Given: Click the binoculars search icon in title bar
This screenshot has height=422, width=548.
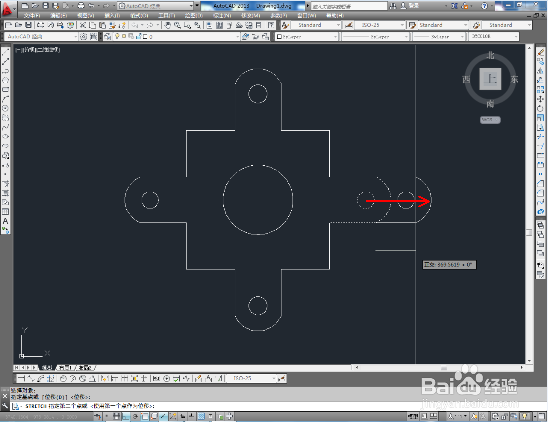Looking at the screenshot, I should coord(393,6).
